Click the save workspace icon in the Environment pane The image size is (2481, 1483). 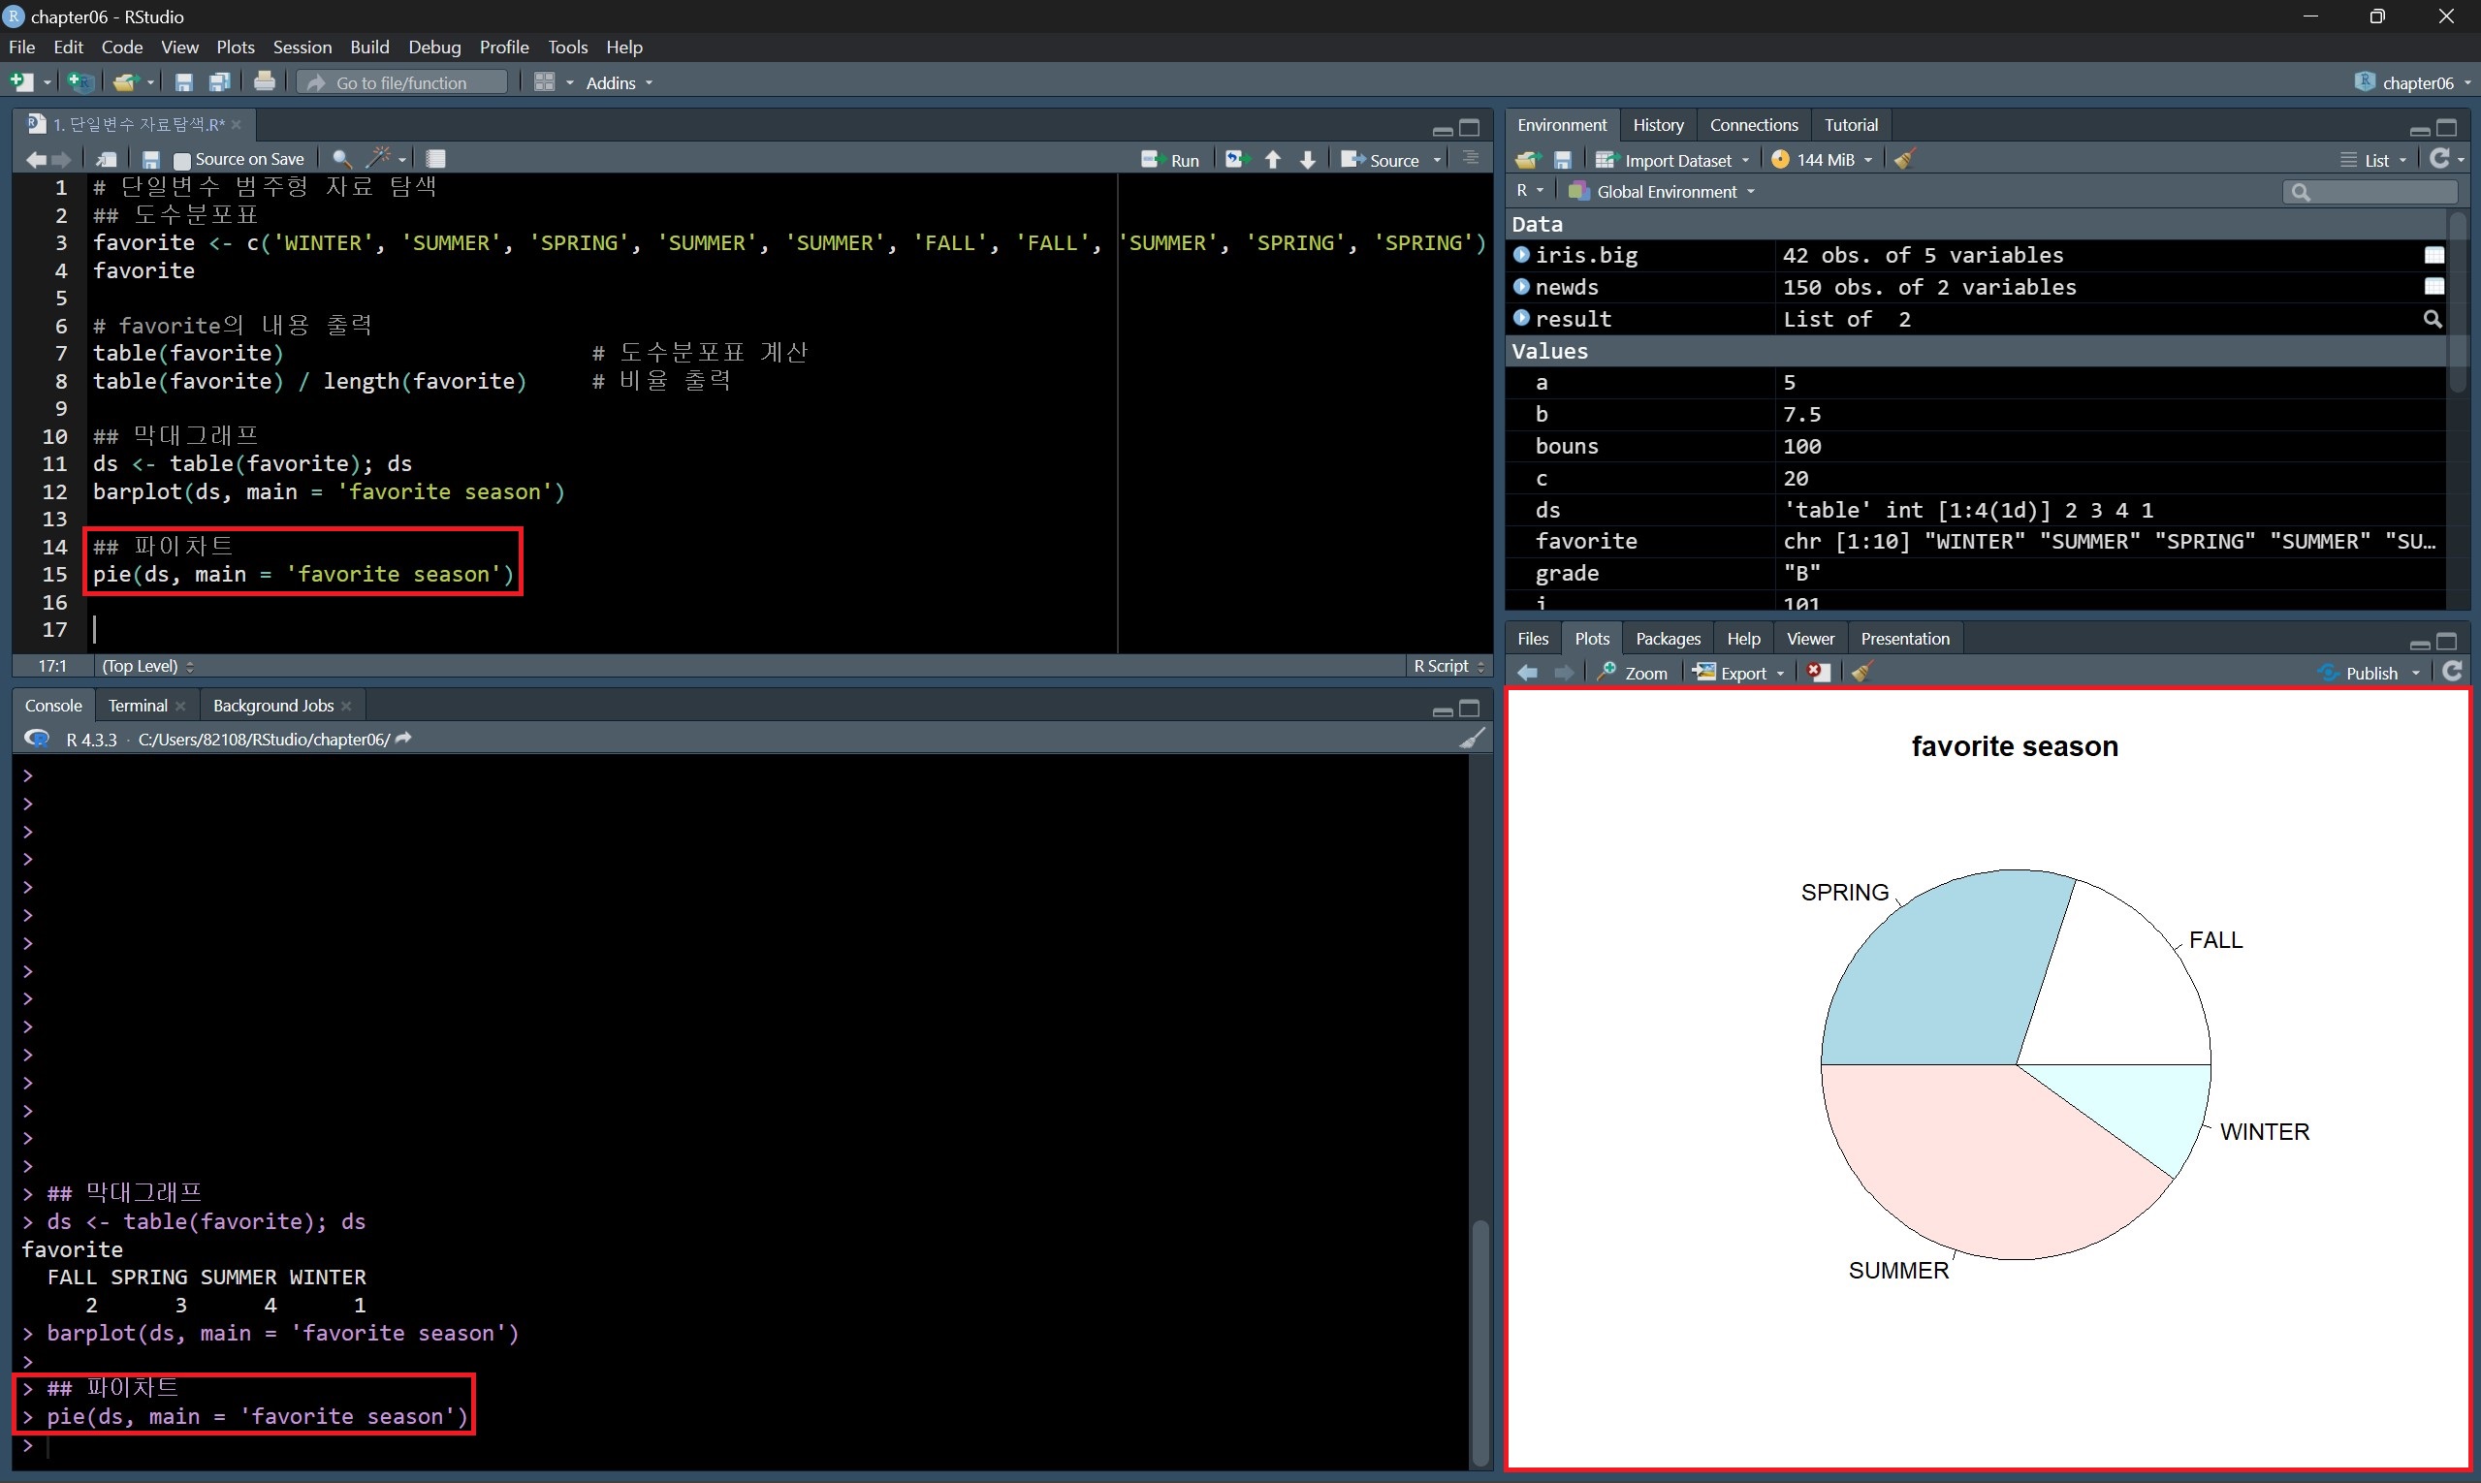point(1562,160)
